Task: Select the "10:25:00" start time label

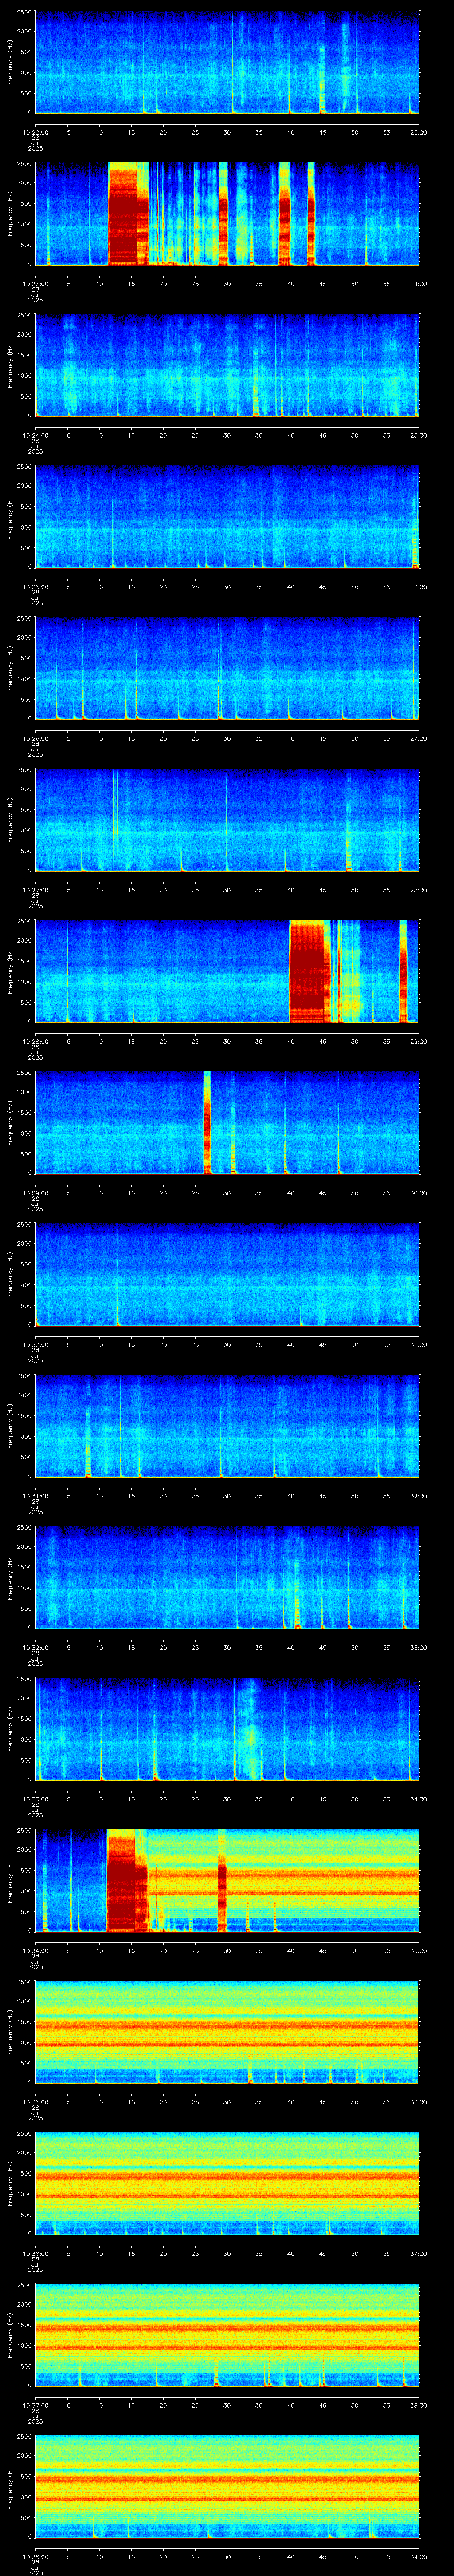Action: tap(35, 587)
